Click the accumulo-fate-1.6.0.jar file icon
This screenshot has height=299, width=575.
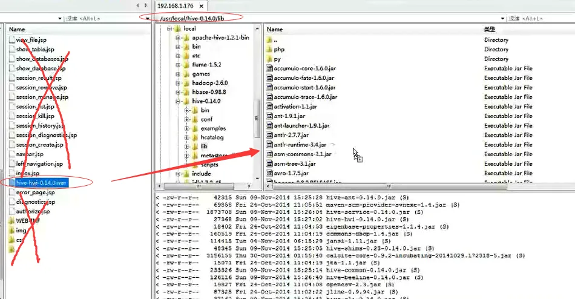point(269,78)
